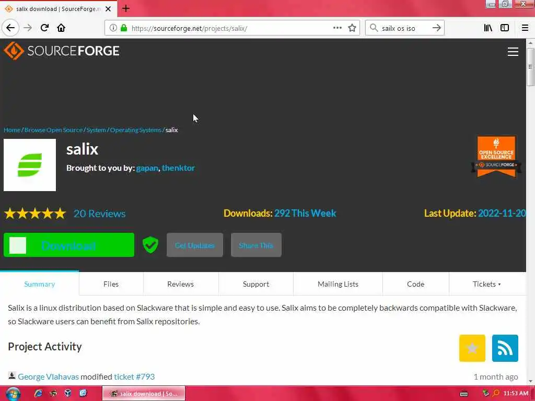Click the 2022-11-20 last update link
535x401 pixels.
(x=502, y=214)
